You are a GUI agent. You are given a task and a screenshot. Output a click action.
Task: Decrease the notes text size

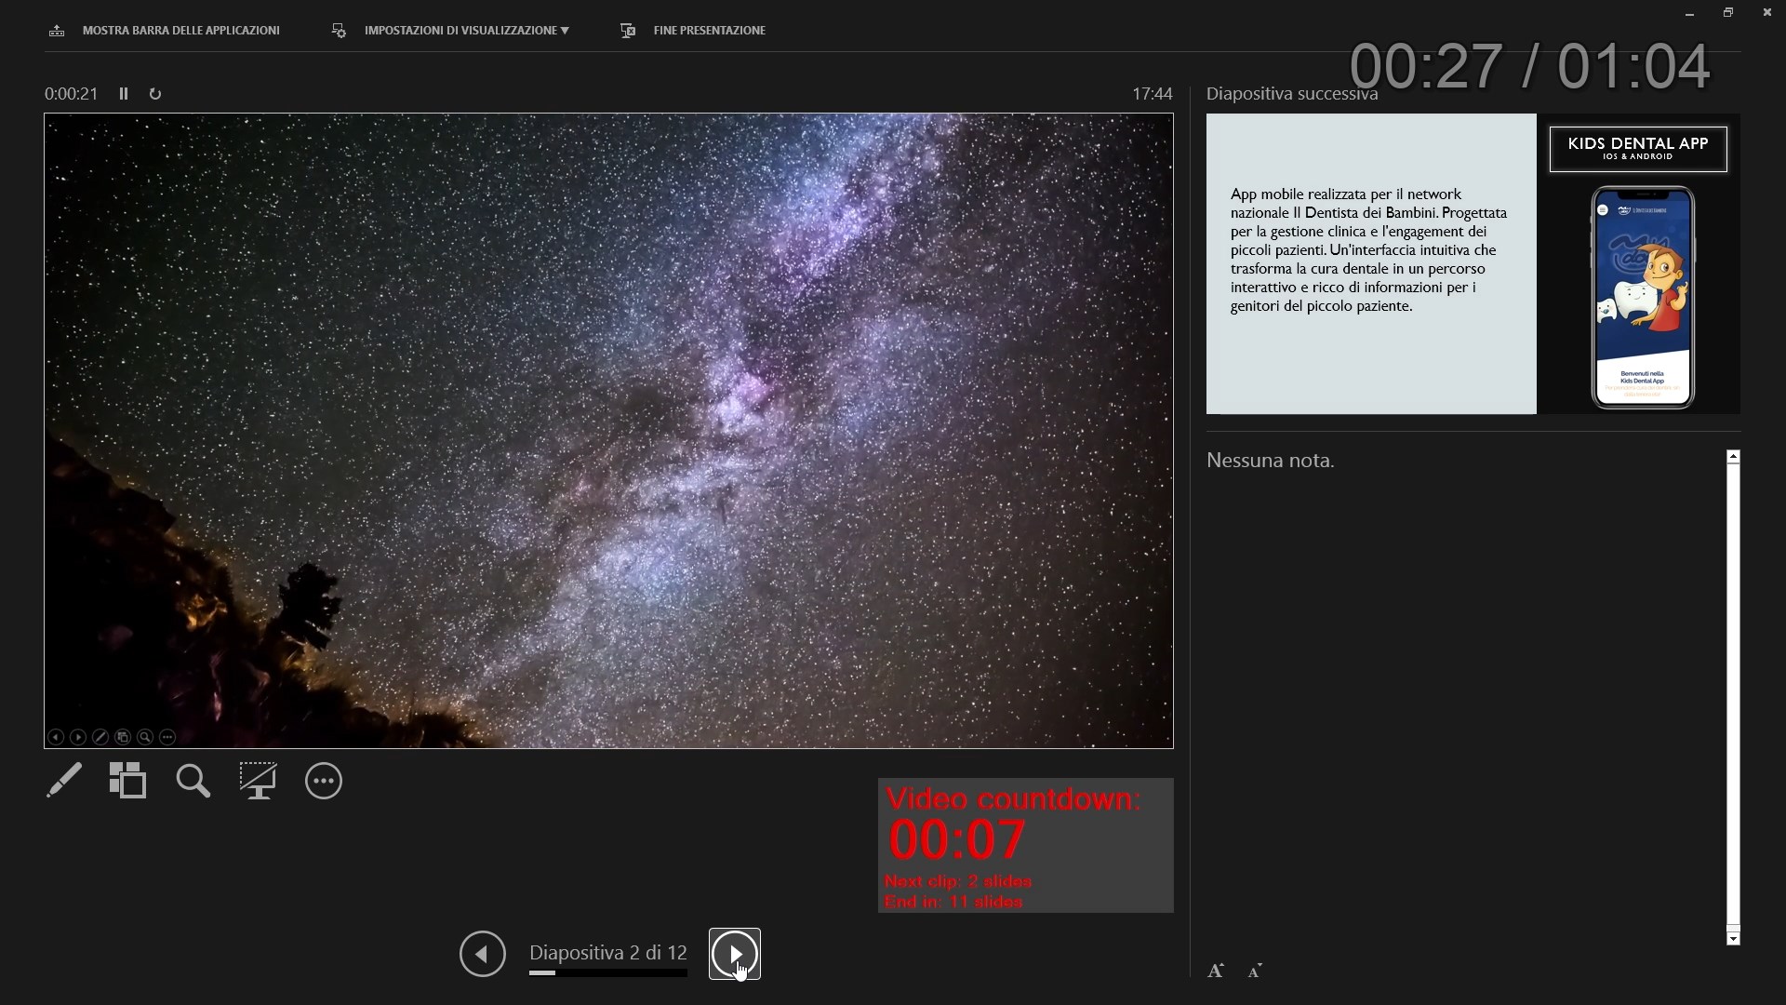pyautogui.click(x=1255, y=971)
